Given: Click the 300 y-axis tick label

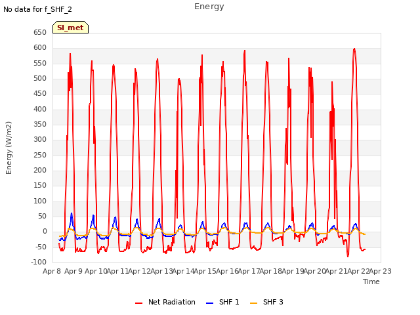Looking at the screenshot, I should click(x=40, y=140).
